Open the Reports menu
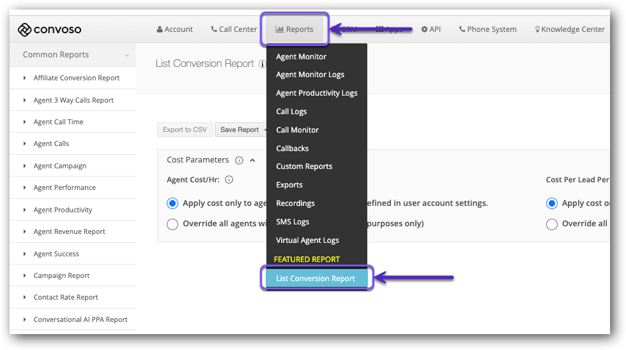Image resolution: width=626 pixels, height=350 pixels. tap(294, 29)
